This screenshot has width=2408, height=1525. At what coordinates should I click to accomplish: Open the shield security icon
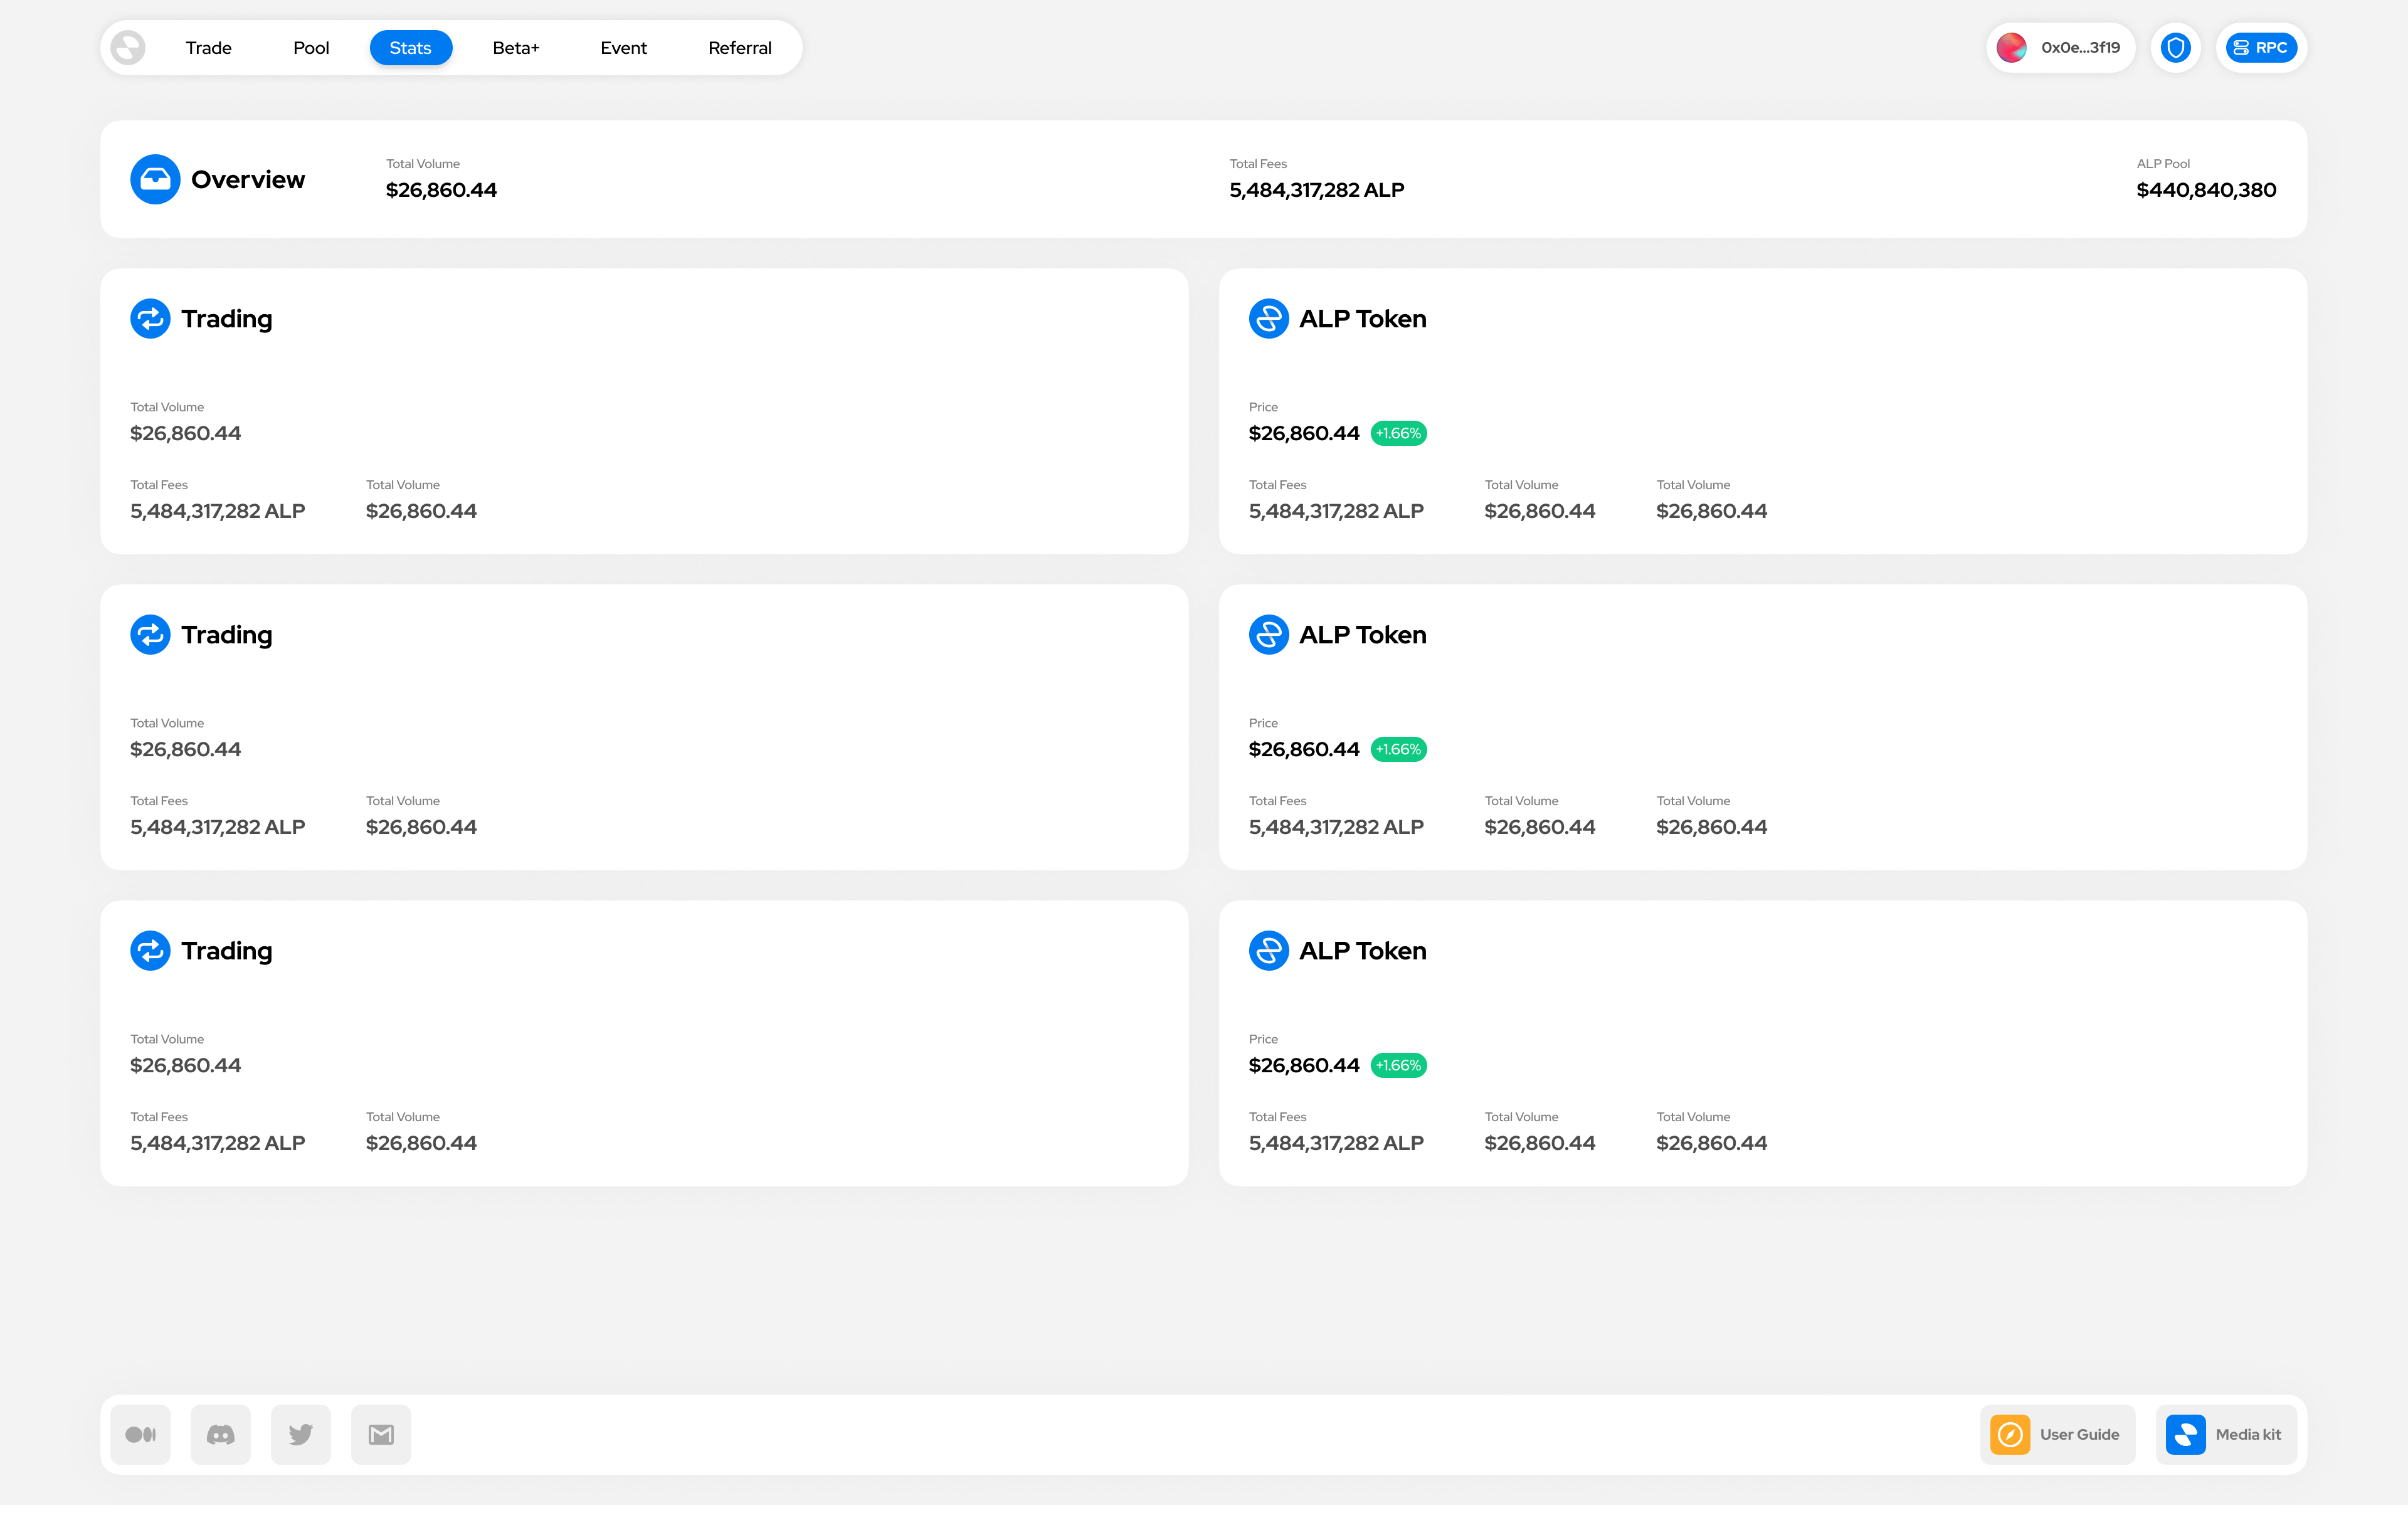pyautogui.click(x=2176, y=48)
